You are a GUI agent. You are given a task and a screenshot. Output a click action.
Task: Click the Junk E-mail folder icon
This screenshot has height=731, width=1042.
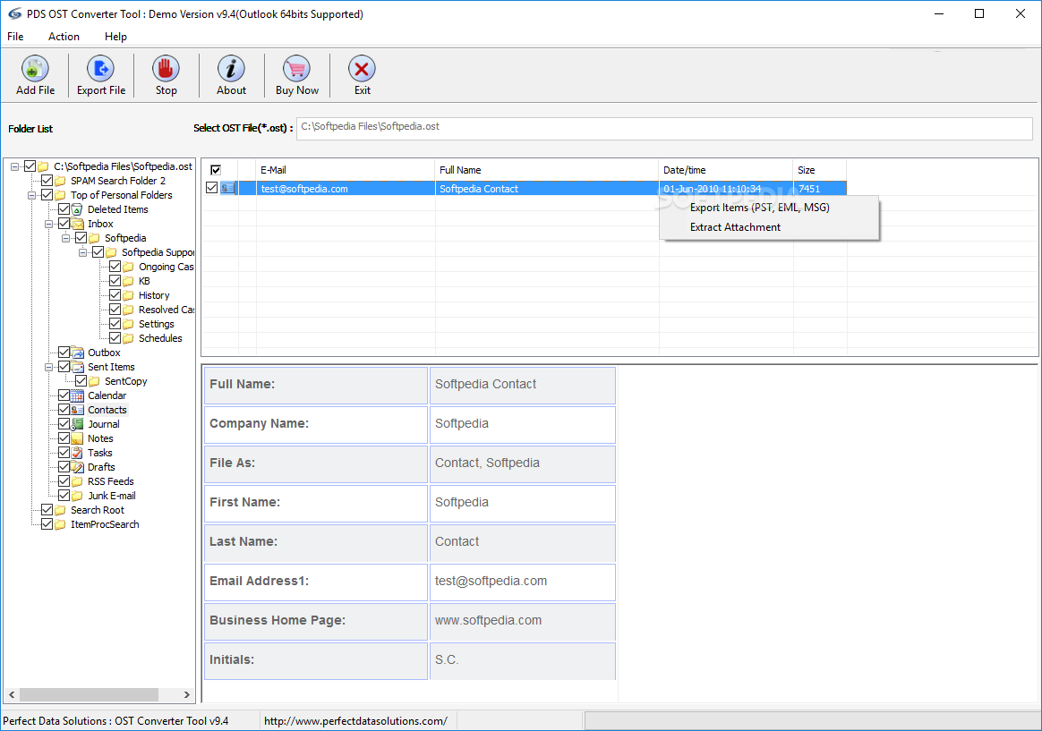point(77,496)
